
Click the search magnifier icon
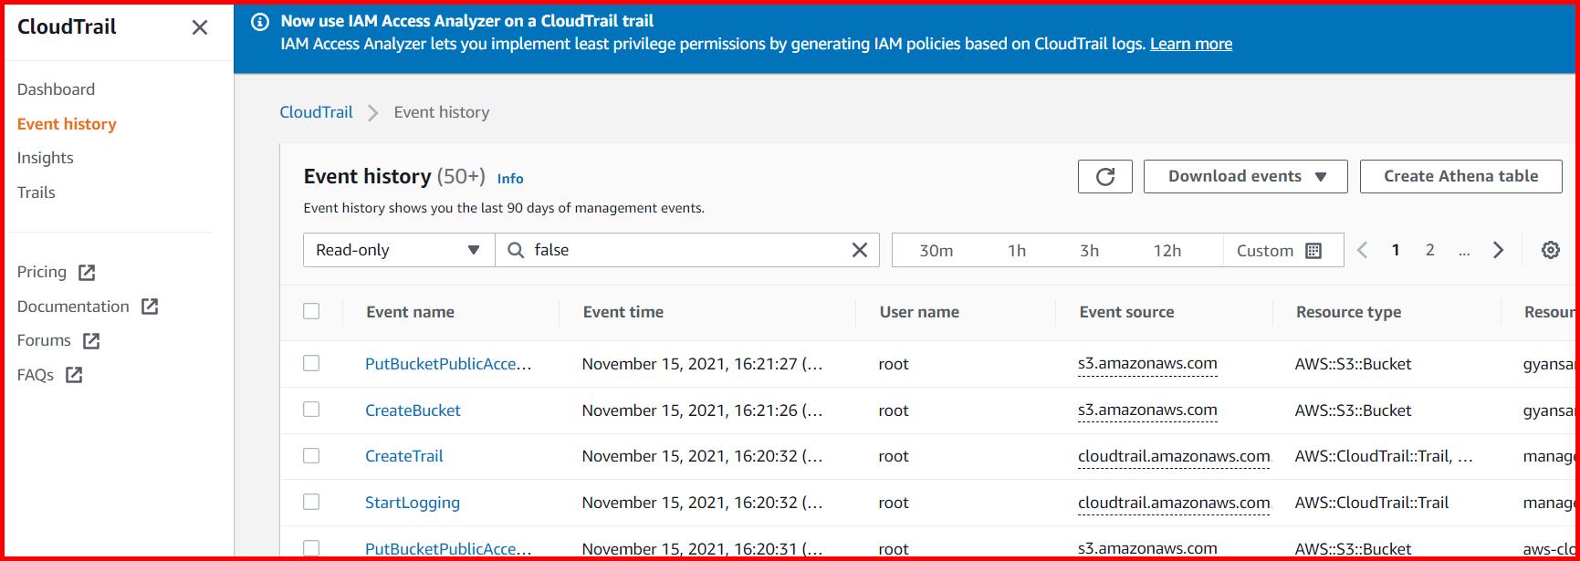pyautogui.click(x=516, y=249)
